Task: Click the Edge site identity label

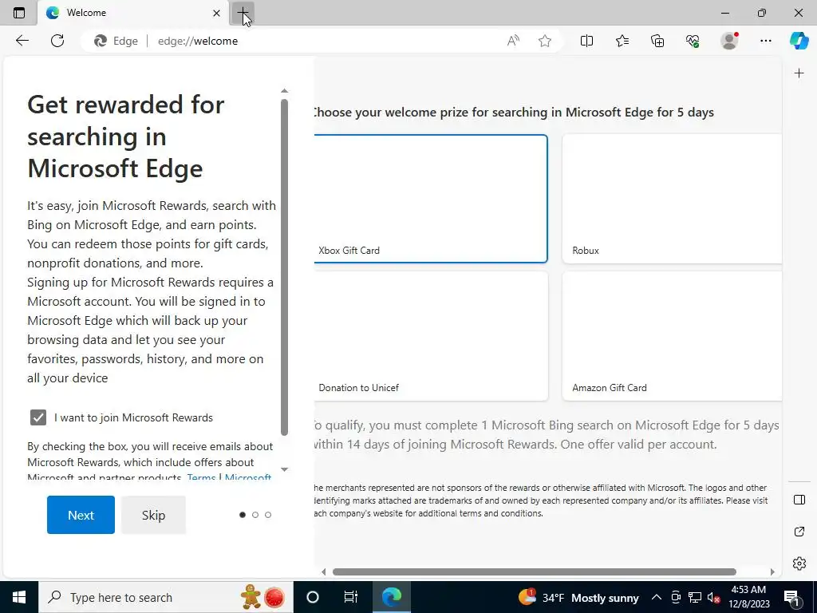Action: click(x=116, y=41)
